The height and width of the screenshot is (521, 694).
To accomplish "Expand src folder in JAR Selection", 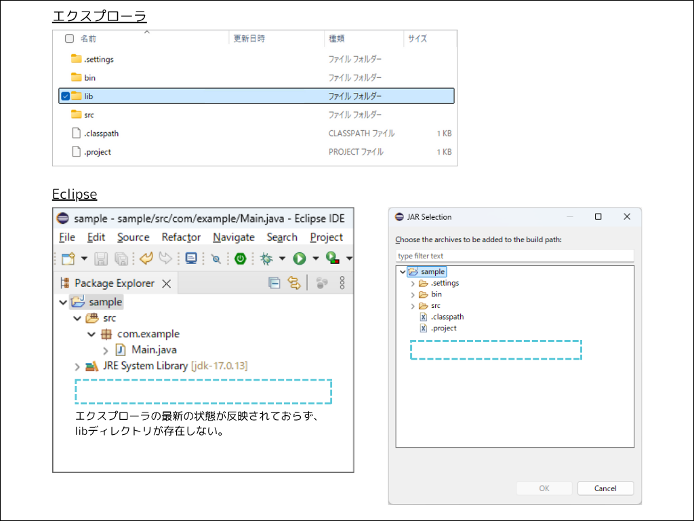I will click(x=413, y=306).
